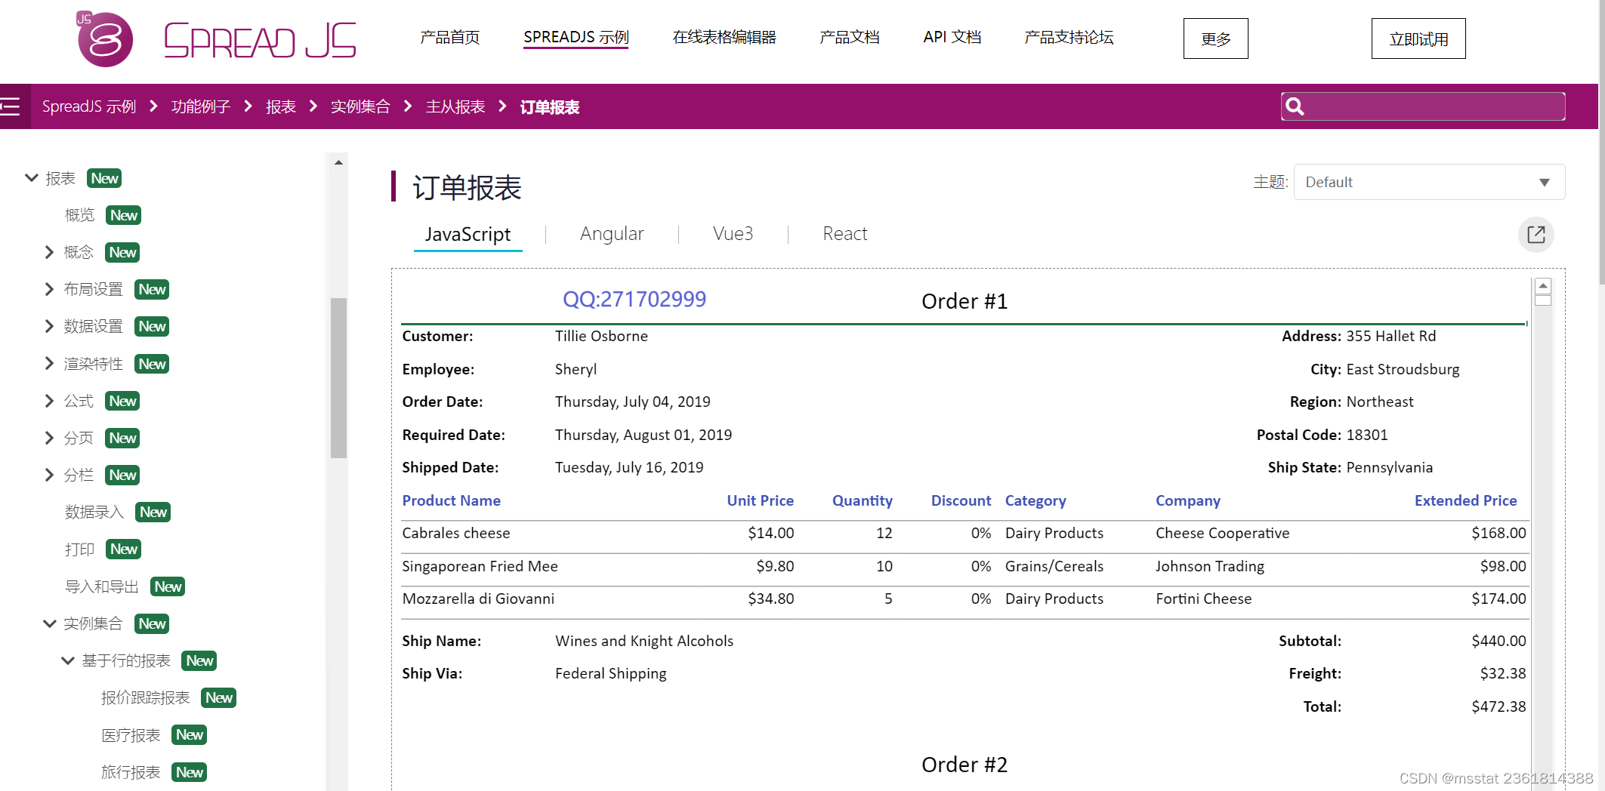Switch to the Angular tab
The height and width of the screenshot is (791, 1605).
[612, 234]
